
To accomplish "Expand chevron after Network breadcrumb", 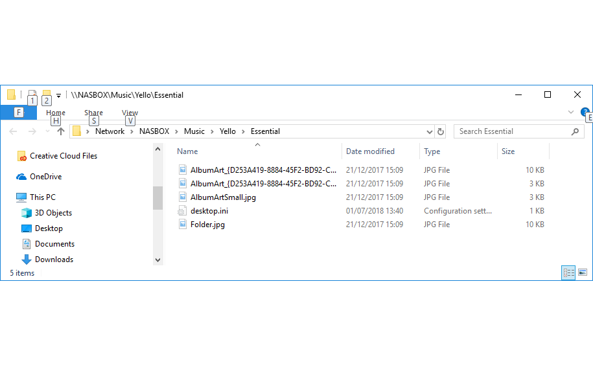I will pyautogui.click(x=132, y=131).
